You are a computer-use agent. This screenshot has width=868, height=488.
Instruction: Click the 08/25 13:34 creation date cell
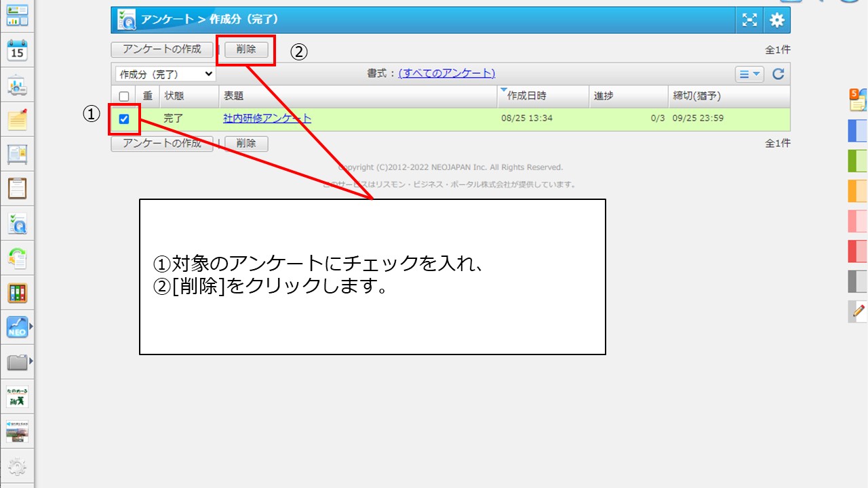pos(527,119)
